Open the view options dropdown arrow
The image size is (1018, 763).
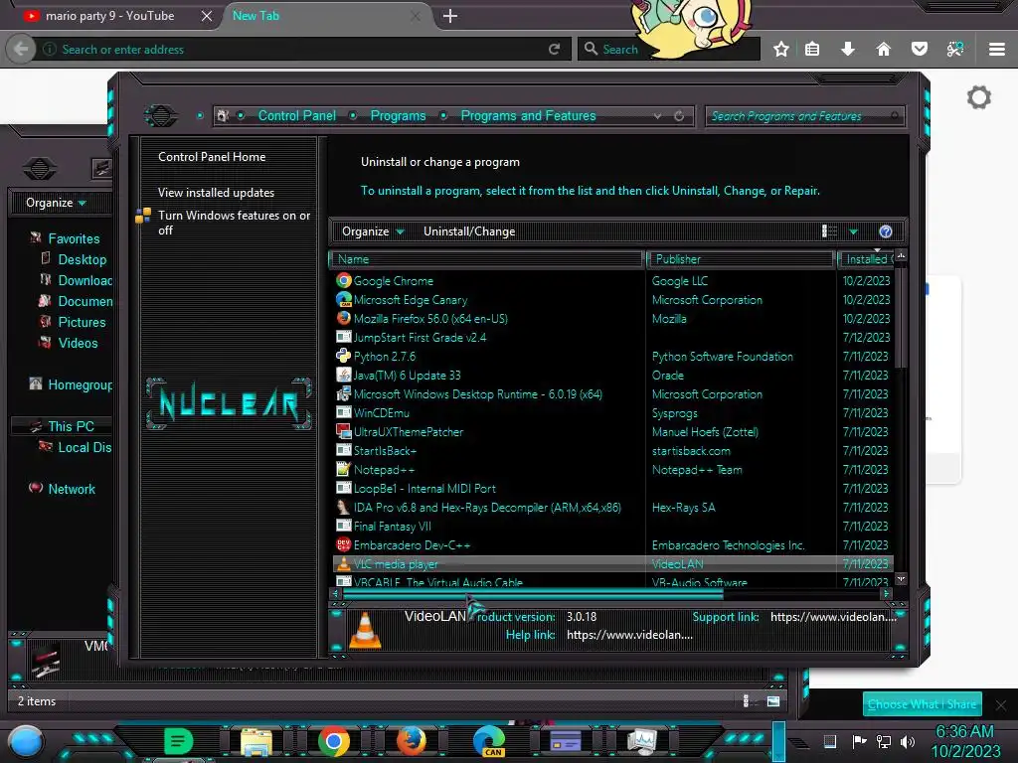coord(853,231)
